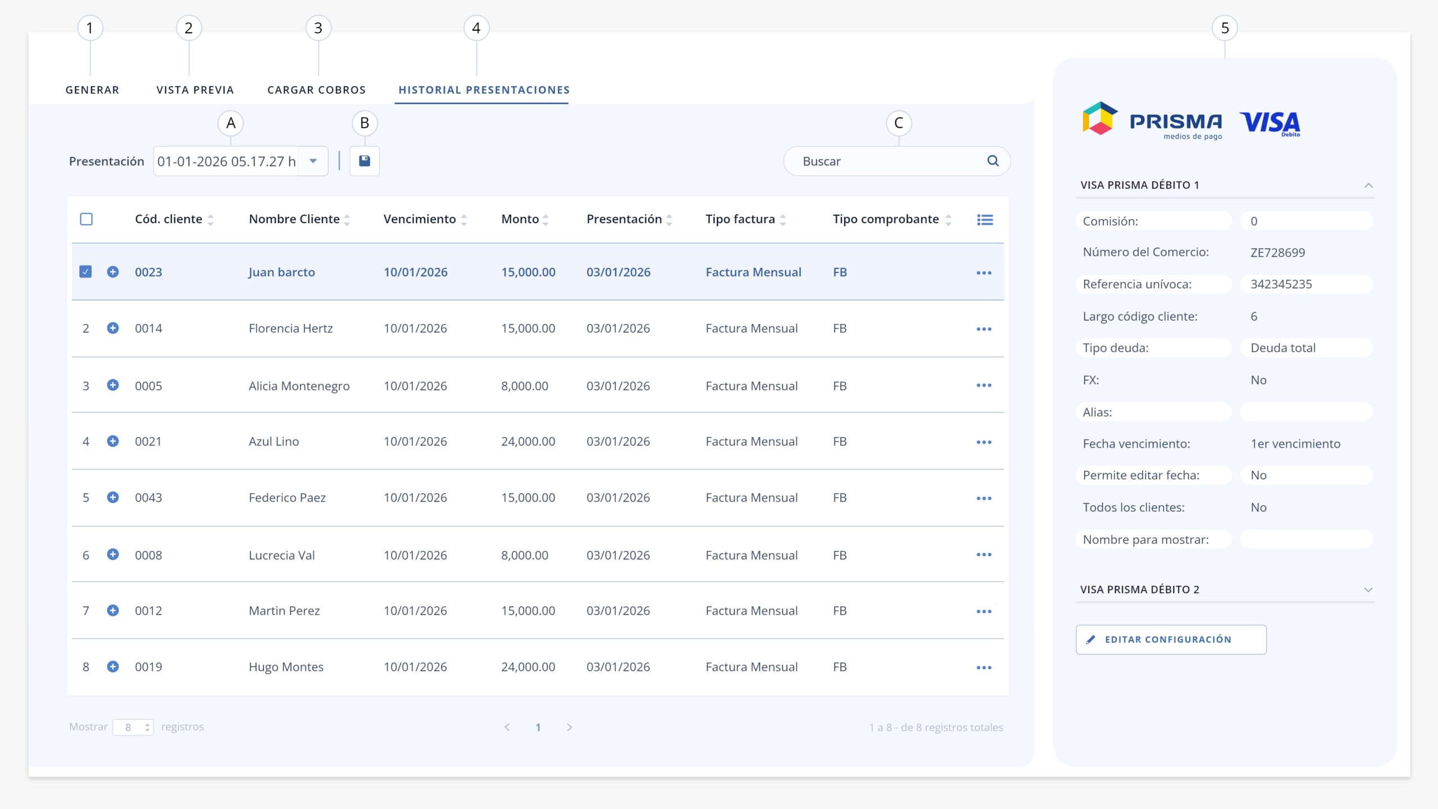Viewport: 1438px width, 809px height.
Task: Open the column list view icon
Action: click(x=985, y=220)
